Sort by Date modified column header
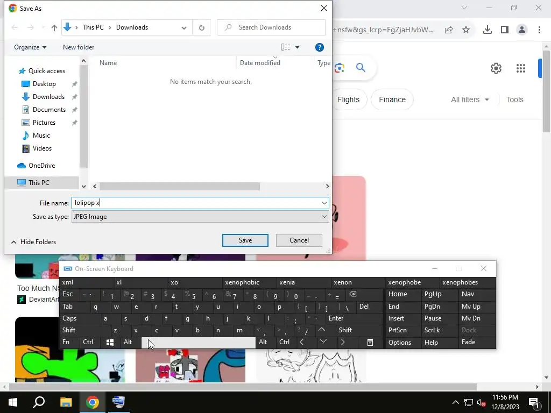This screenshot has height=413, width=551. click(x=260, y=63)
